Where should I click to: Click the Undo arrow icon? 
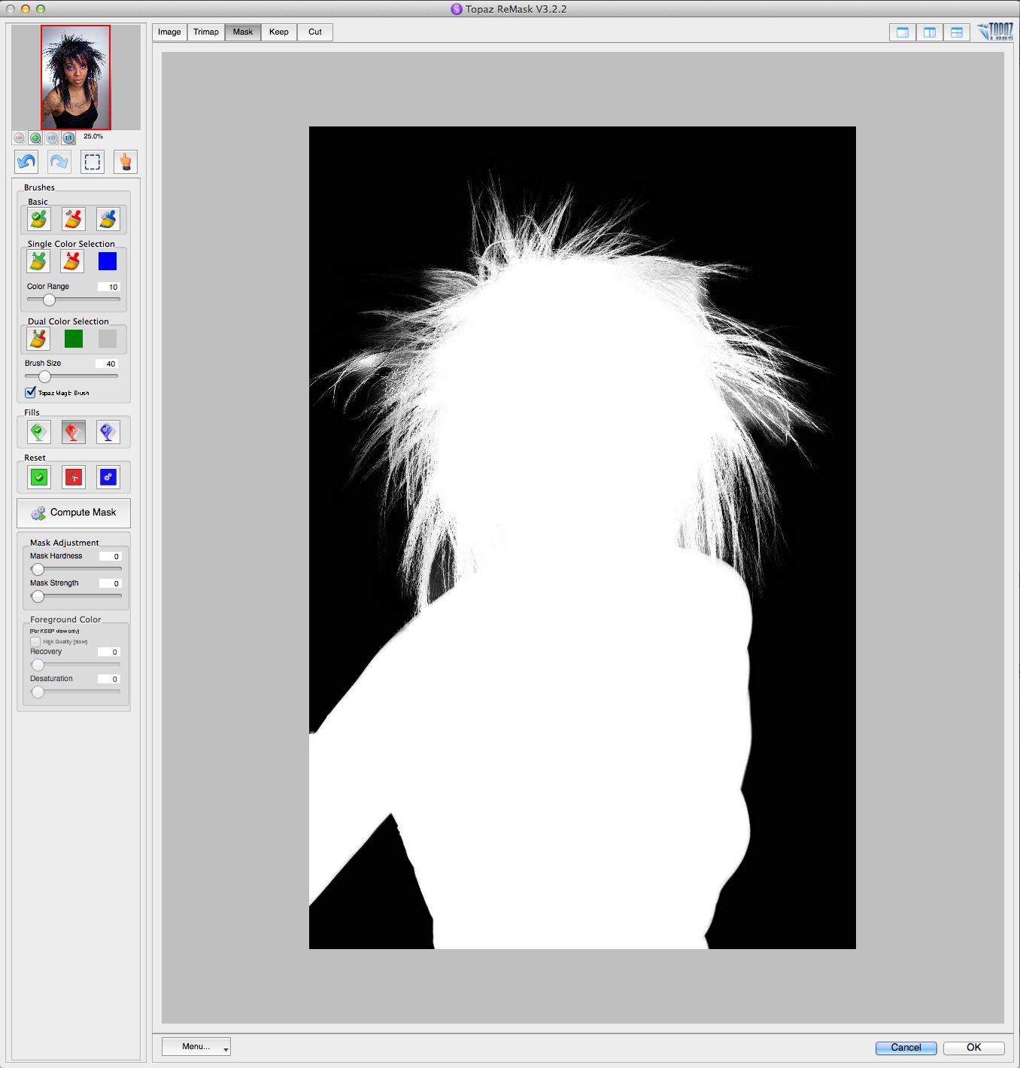coord(27,162)
